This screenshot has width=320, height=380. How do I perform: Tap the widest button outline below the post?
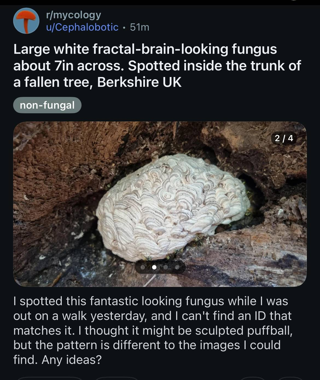pos(50,379)
